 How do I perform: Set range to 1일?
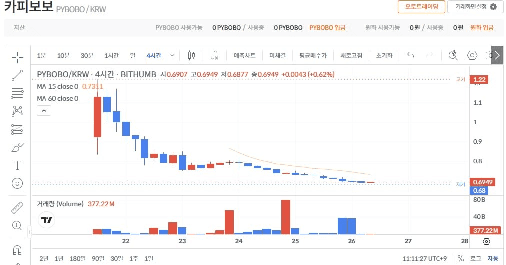tap(149, 258)
